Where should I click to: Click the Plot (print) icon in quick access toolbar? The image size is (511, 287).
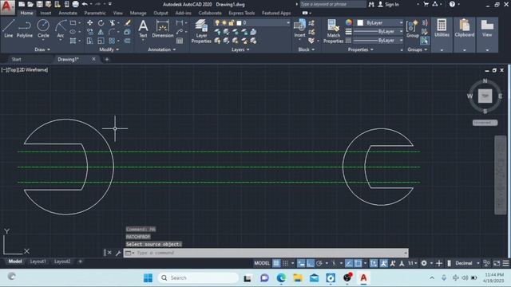coord(75,4)
